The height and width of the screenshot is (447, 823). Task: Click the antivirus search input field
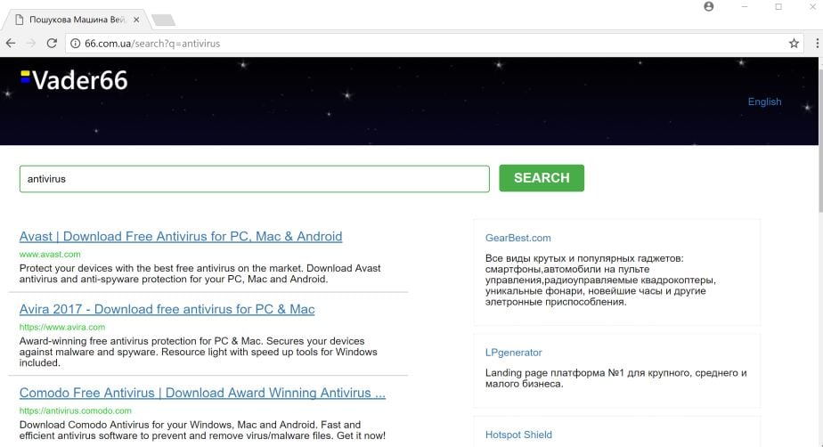click(255, 179)
